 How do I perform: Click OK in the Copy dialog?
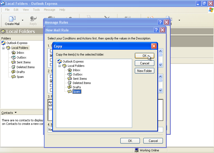144,56
